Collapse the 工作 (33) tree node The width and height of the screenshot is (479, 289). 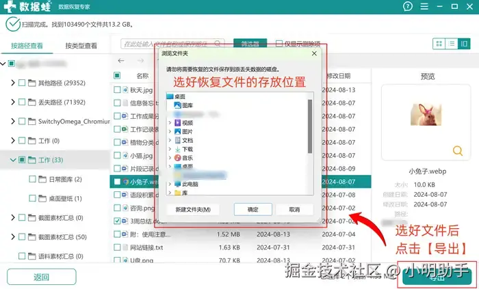point(13,160)
